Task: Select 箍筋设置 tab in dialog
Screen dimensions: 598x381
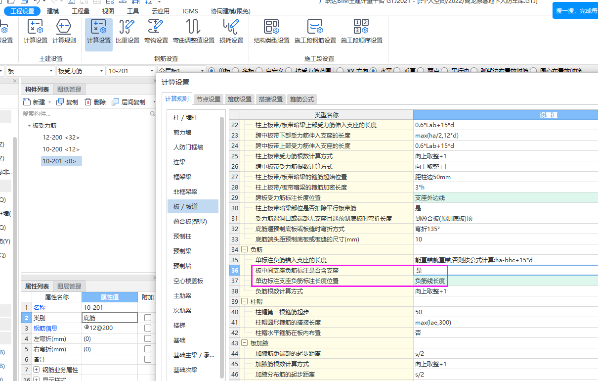Action: [239, 99]
